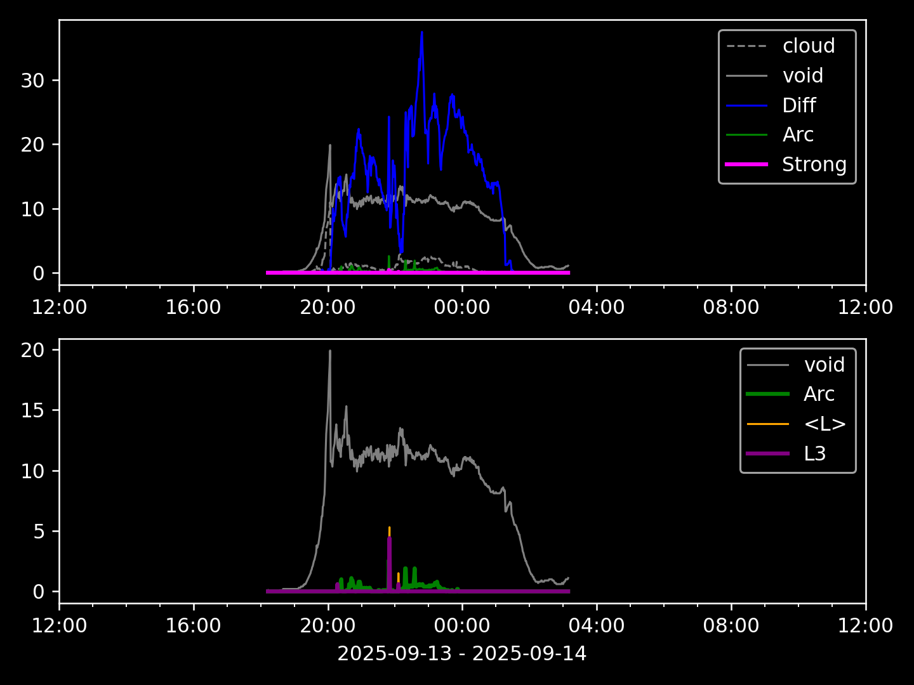
Task: Click the gray void spike peak in bottom chart
Action: pyautogui.click(x=330, y=351)
